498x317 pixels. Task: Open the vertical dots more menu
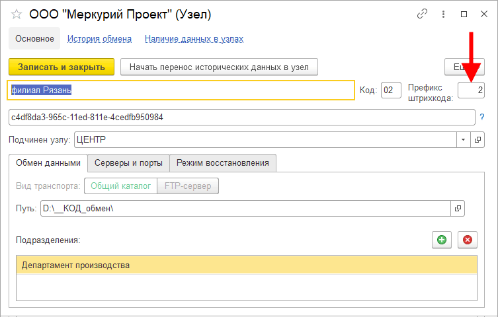[443, 14]
